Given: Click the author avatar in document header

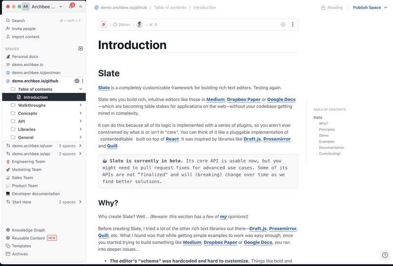Looking at the screenshot, I should 139,24.
